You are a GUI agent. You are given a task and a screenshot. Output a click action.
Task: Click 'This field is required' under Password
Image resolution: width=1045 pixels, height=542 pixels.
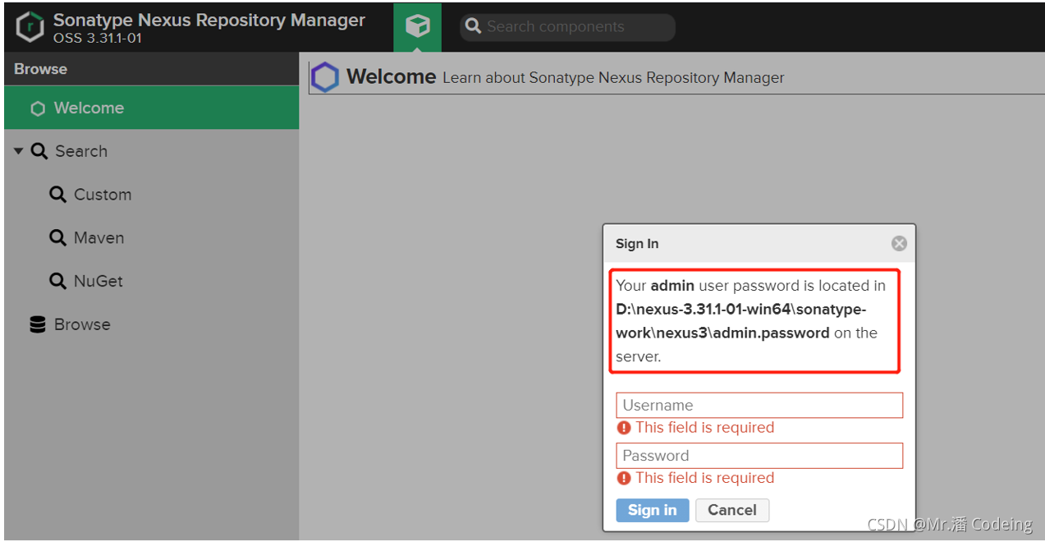point(704,478)
